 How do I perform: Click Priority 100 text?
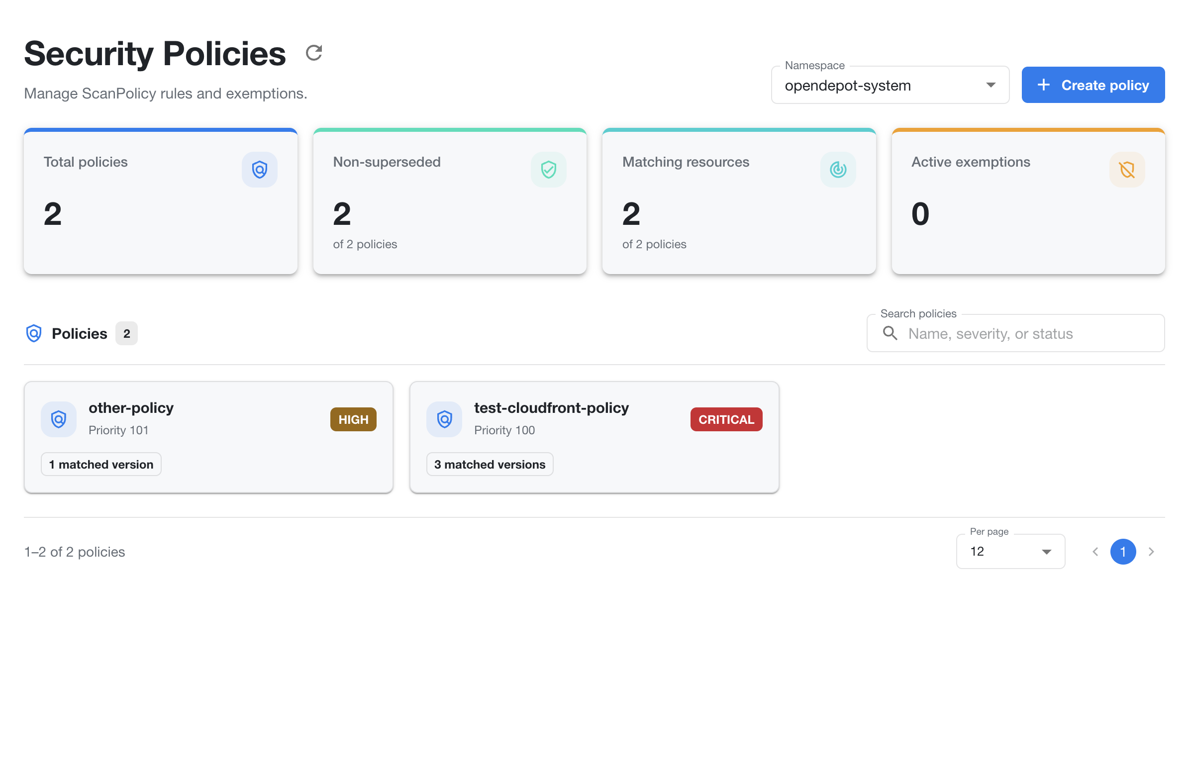click(x=504, y=430)
